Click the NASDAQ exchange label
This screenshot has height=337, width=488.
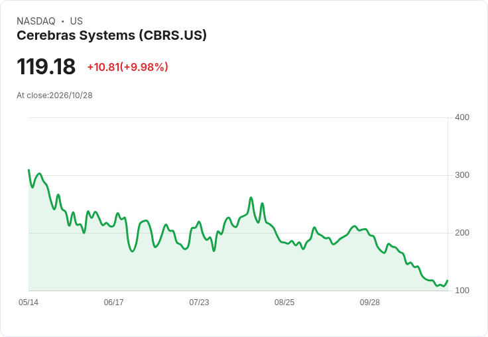coord(36,21)
